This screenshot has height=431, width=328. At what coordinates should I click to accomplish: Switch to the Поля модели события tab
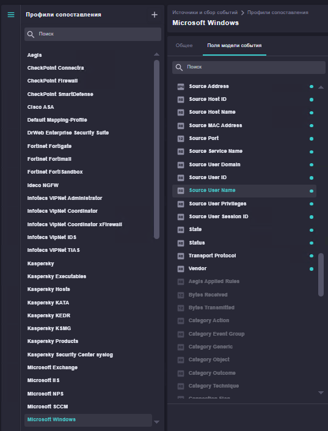(235, 45)
